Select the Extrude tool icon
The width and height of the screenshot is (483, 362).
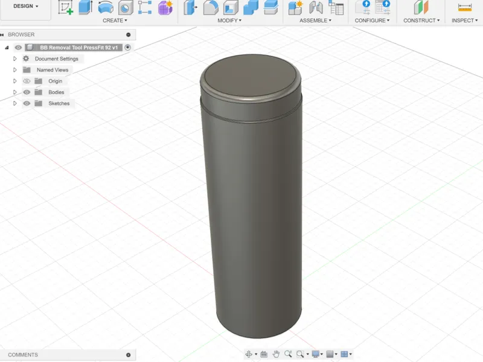click(x=86, y=7)
